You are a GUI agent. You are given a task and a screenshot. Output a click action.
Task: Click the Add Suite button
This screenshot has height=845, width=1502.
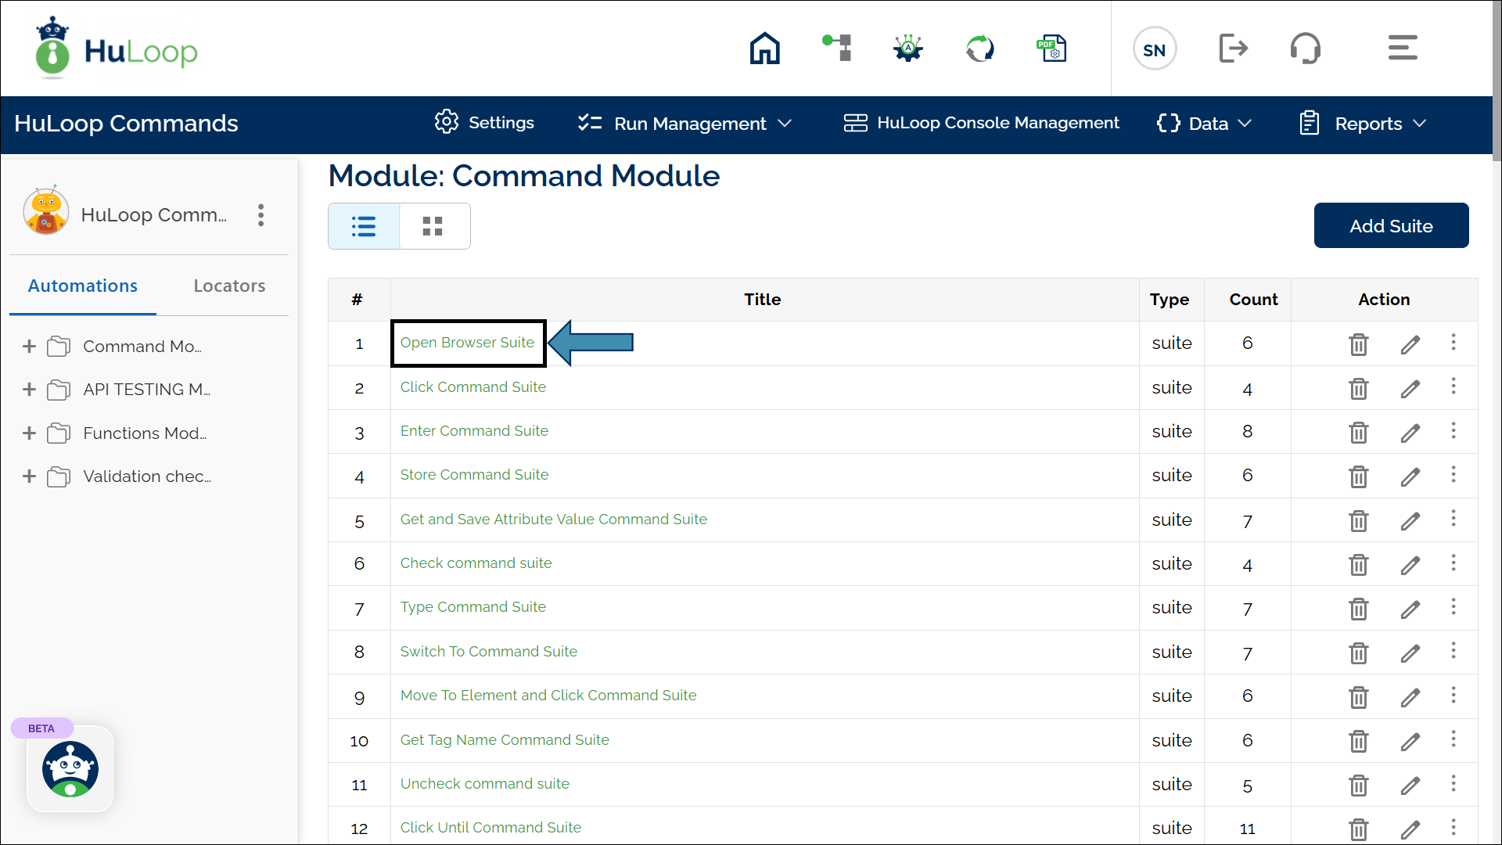[x=1390, y=226]
